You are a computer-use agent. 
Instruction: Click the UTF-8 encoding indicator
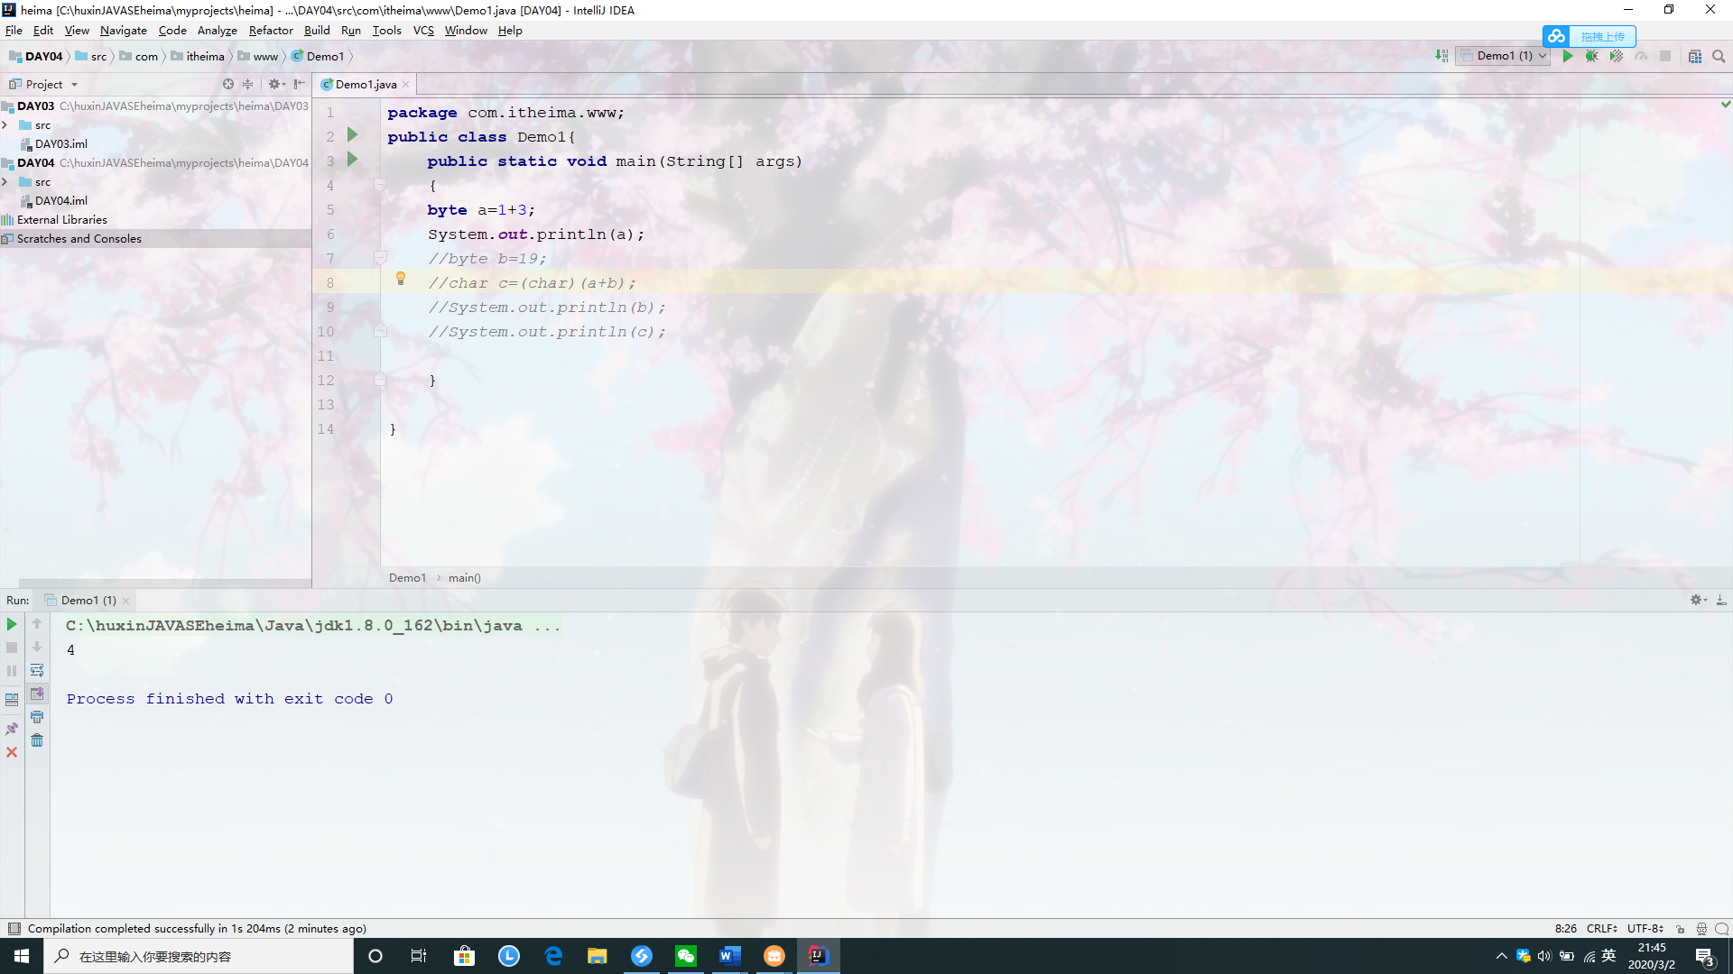(x=1643, y=928)
